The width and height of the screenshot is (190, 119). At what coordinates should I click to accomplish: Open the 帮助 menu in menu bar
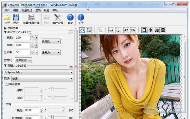tap(55, 10)
